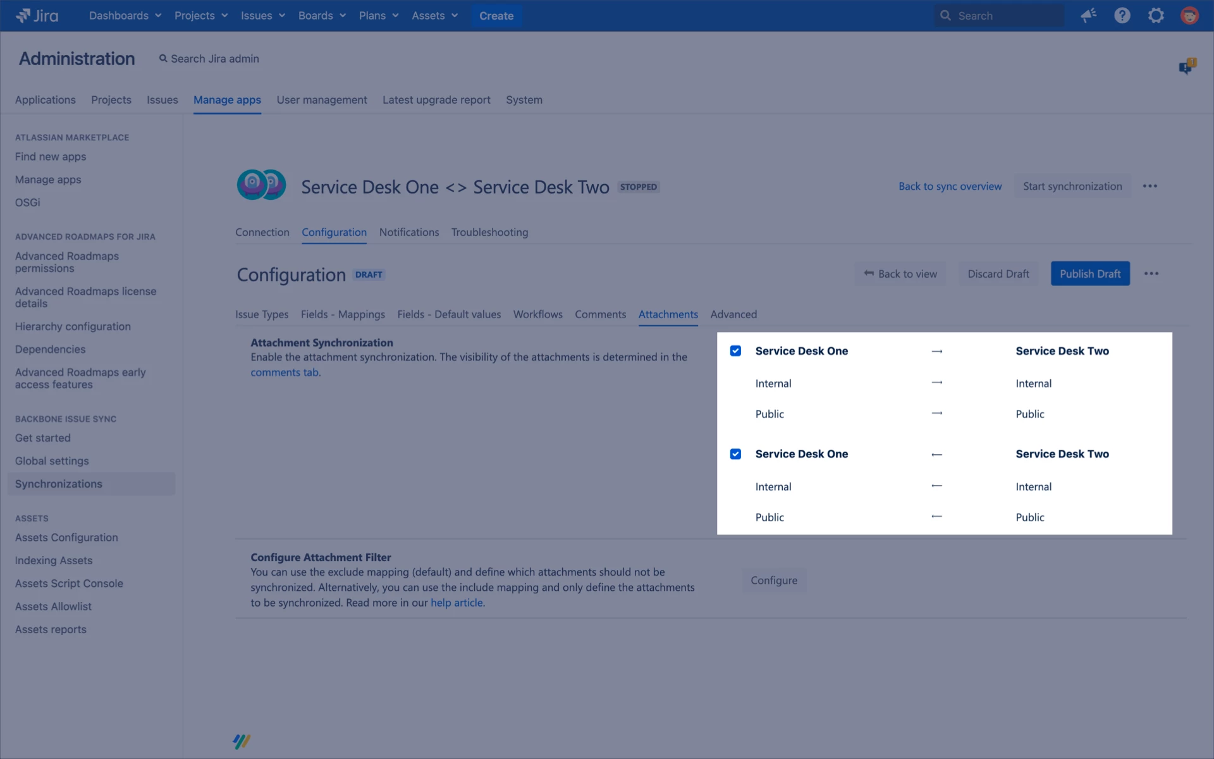
Task: Expand the Assets dropdown menu
Action: (x=434, y=16)
